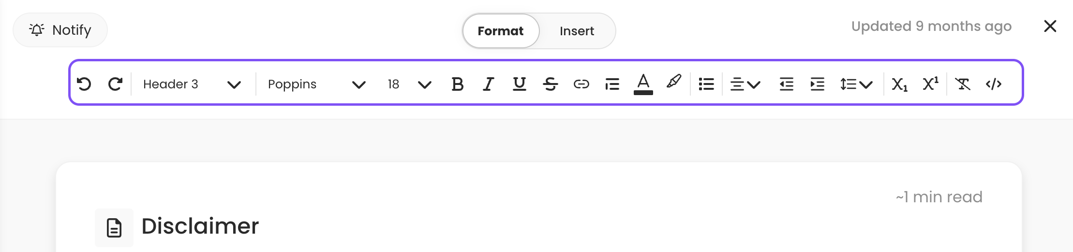Increase paragraph indent

818,84
